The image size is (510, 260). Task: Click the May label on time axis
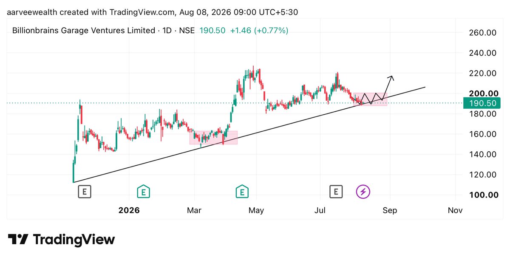click(x=257, y=210)
